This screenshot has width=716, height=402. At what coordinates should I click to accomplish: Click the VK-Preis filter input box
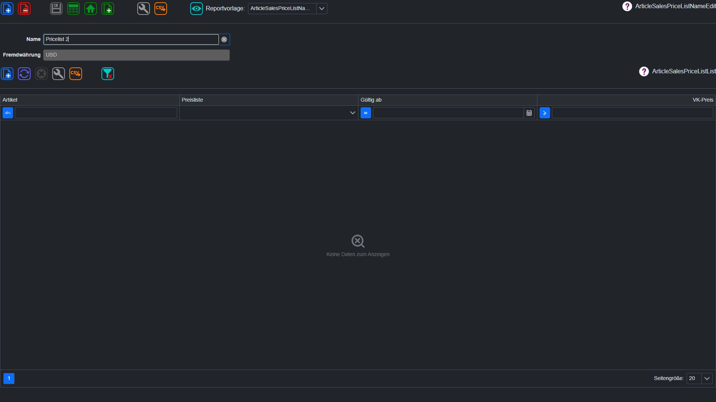pyautogui.click(x=632, y=113)
